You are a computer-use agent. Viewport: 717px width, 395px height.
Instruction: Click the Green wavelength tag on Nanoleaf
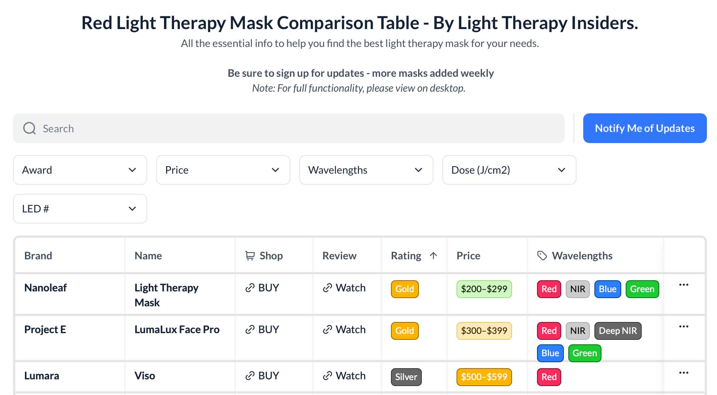(x=642, y=289)
